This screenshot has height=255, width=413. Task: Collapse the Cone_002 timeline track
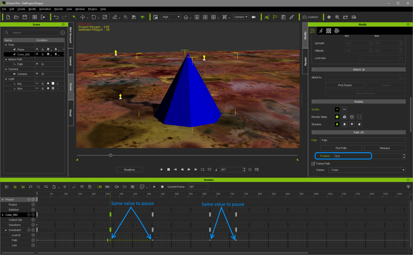[3, 215]
